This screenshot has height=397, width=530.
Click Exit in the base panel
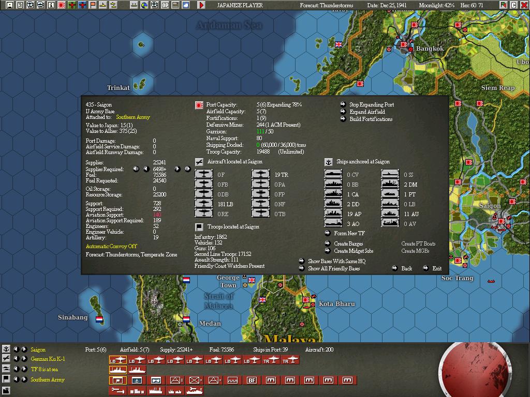pos(437,269)
